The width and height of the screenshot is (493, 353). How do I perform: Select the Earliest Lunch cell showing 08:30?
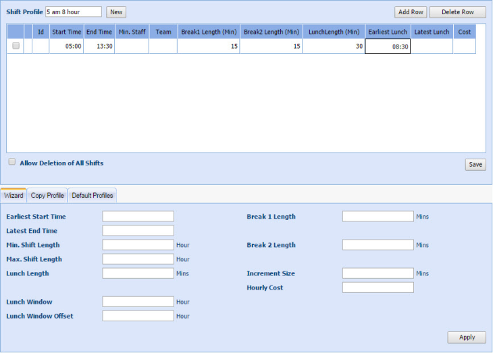[388, 47]
